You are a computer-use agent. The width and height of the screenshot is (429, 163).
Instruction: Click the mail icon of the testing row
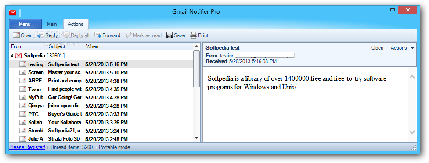pyautogui.click(x=23, y=64)
